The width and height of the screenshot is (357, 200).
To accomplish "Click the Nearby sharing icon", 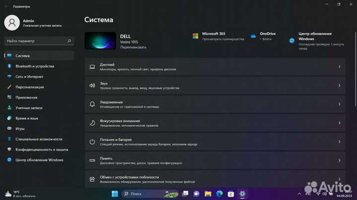I will point(92,179).
